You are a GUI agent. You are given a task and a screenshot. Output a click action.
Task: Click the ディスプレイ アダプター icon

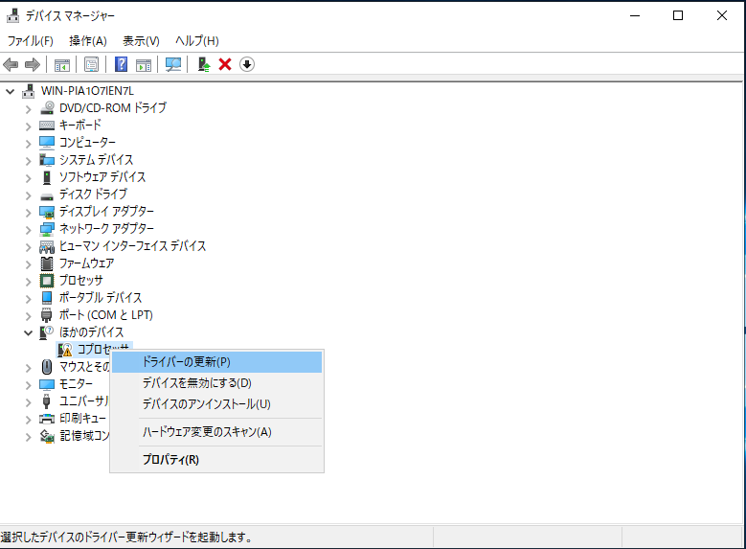coord(47,212)
